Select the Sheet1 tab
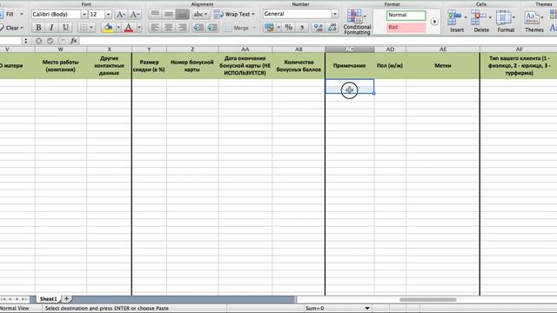Screen dimensions: 557x313 click(48, 299)
